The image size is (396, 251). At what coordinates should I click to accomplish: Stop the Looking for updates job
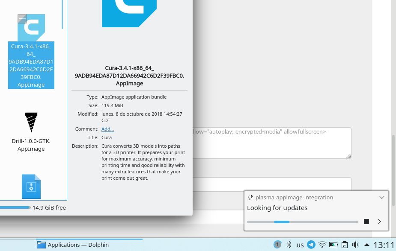tap(366, 222)
